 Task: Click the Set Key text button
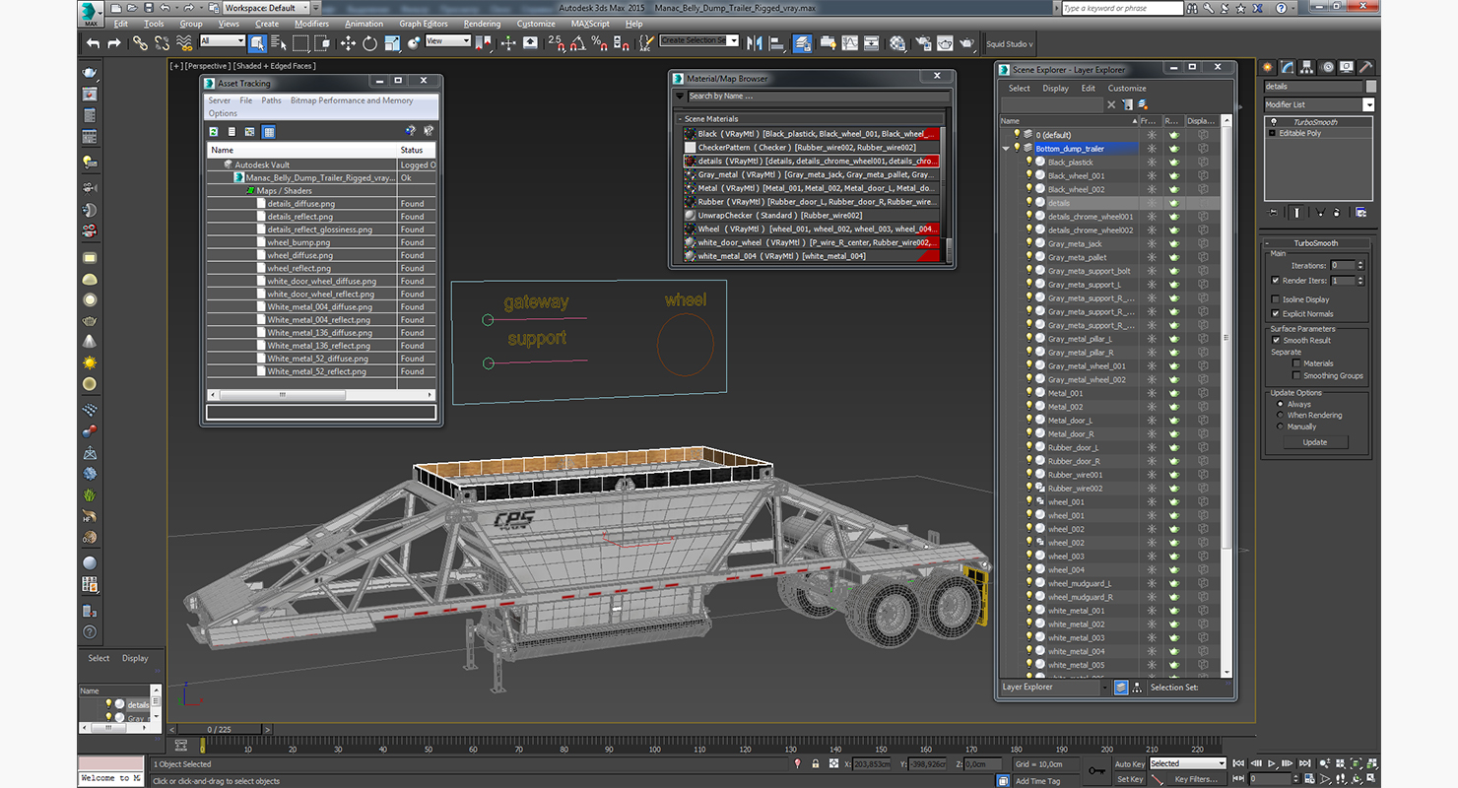[1130, 779]
